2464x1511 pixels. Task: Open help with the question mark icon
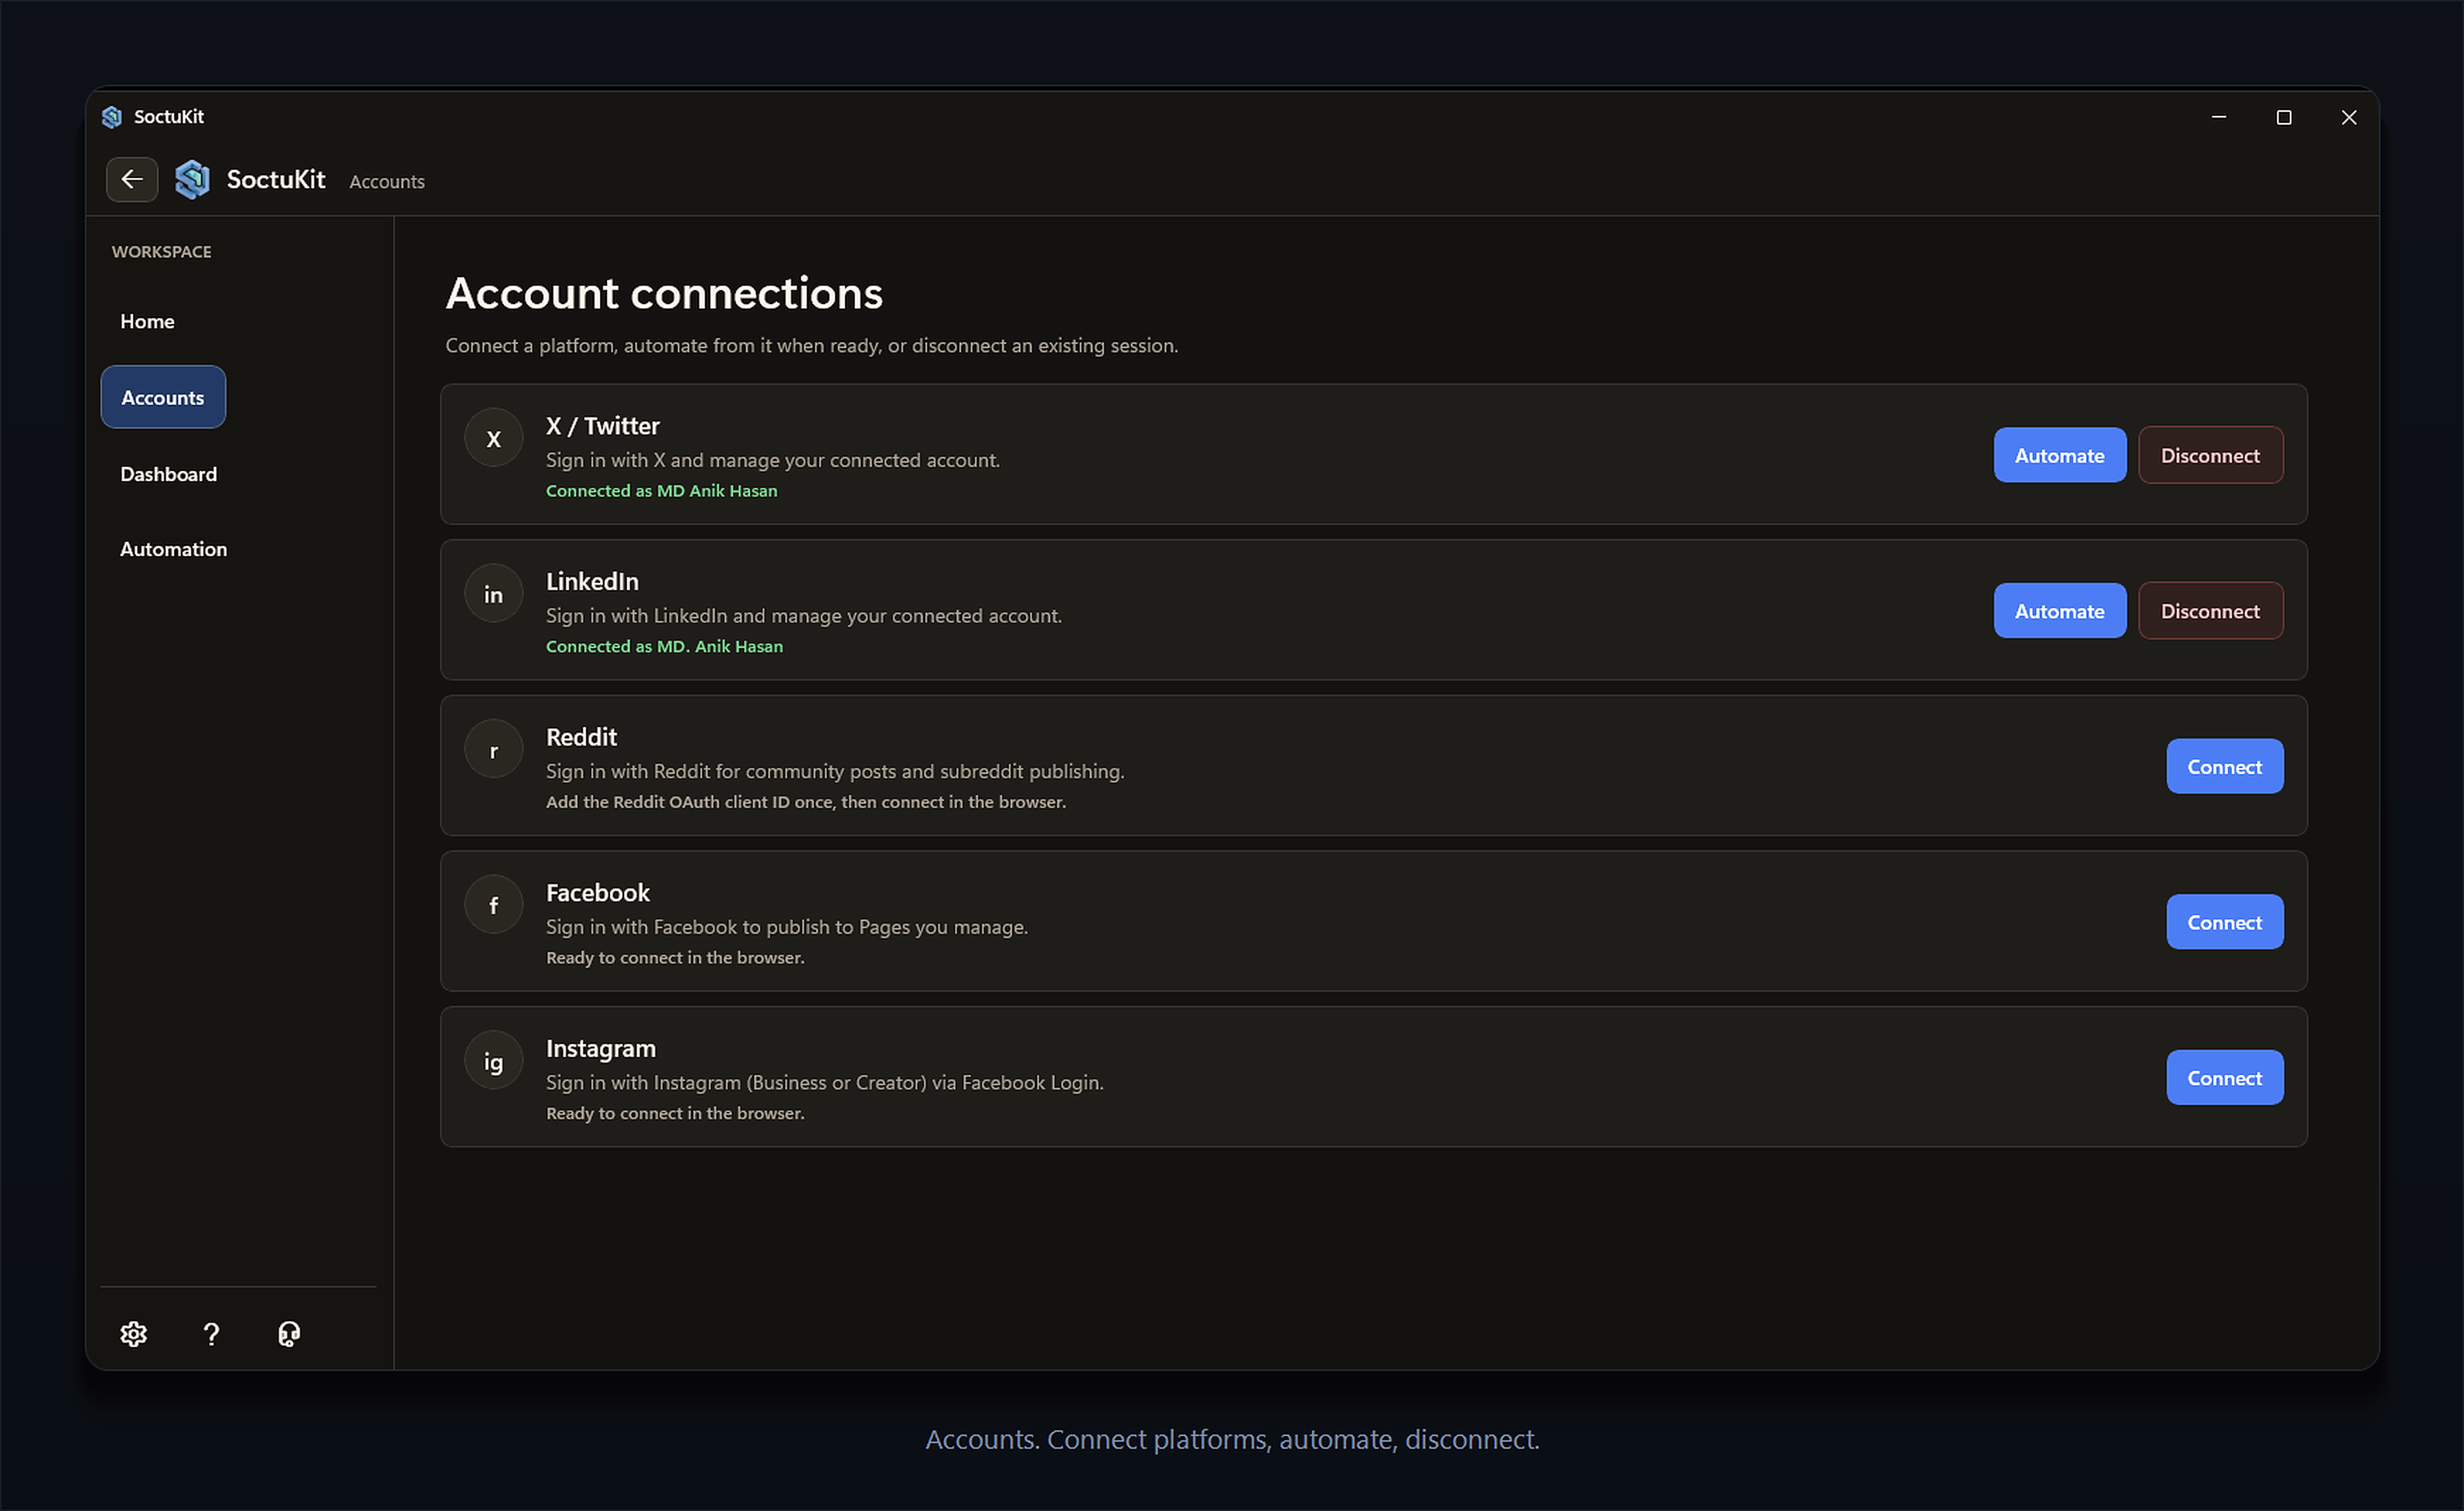coord(211,1333)
